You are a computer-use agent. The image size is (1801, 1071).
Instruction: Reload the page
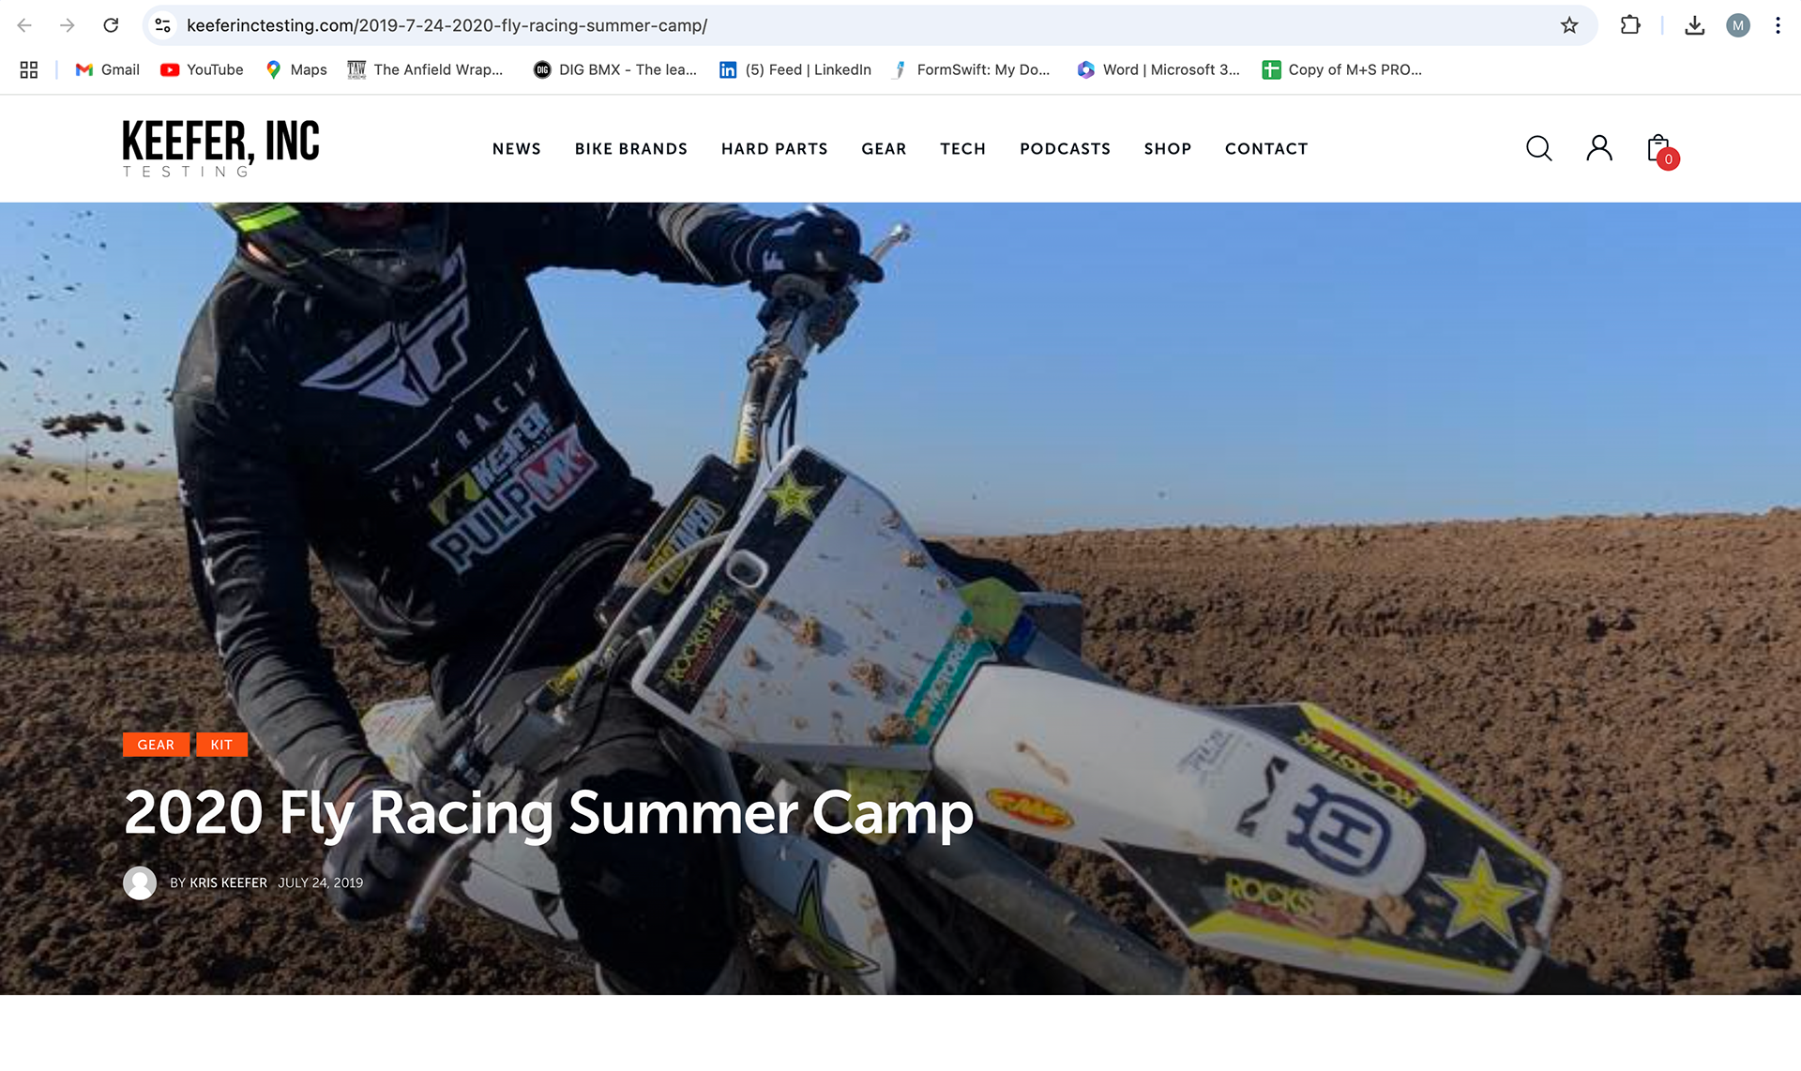click(x=111, y=25)
